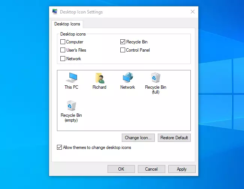Select the Network globe icon in preview
Viewport: 244px width, 189px height.
127,77
